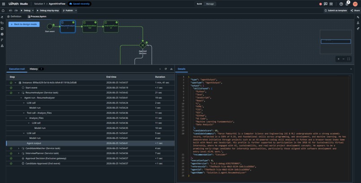
Task: Select the InterviewPlanner node on canvas
Action: tap(111, 27)
